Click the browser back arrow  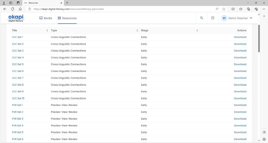click(x=5, y=9)
